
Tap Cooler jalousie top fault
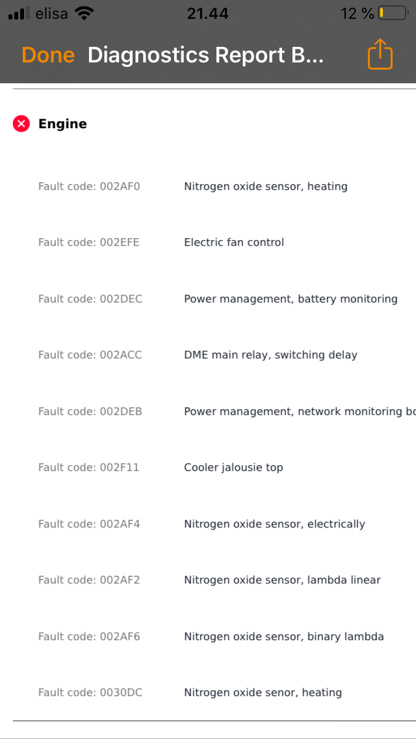click(233, 468)
